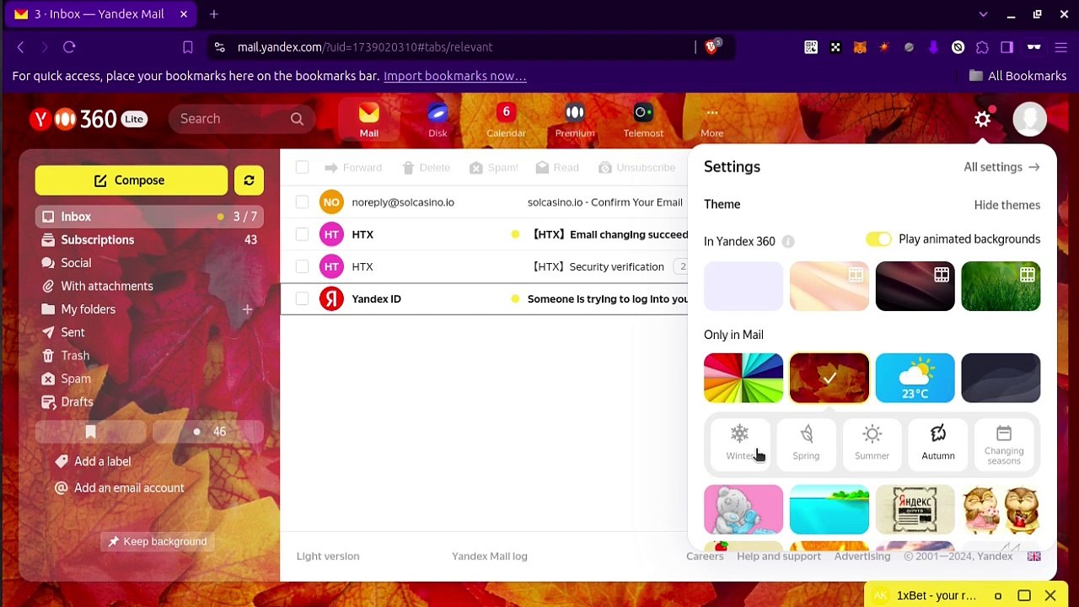This screenshot has width=1079, height=607.
Task: Open the browser extensions puzzle icon
Action: [982, 47]
